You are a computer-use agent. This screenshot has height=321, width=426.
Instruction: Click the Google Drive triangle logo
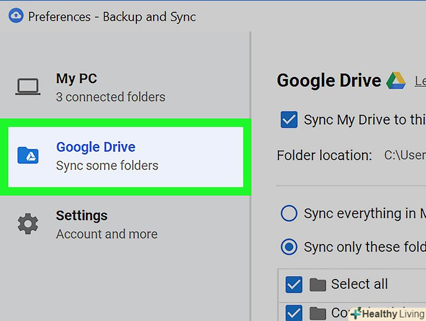point(396,81)
